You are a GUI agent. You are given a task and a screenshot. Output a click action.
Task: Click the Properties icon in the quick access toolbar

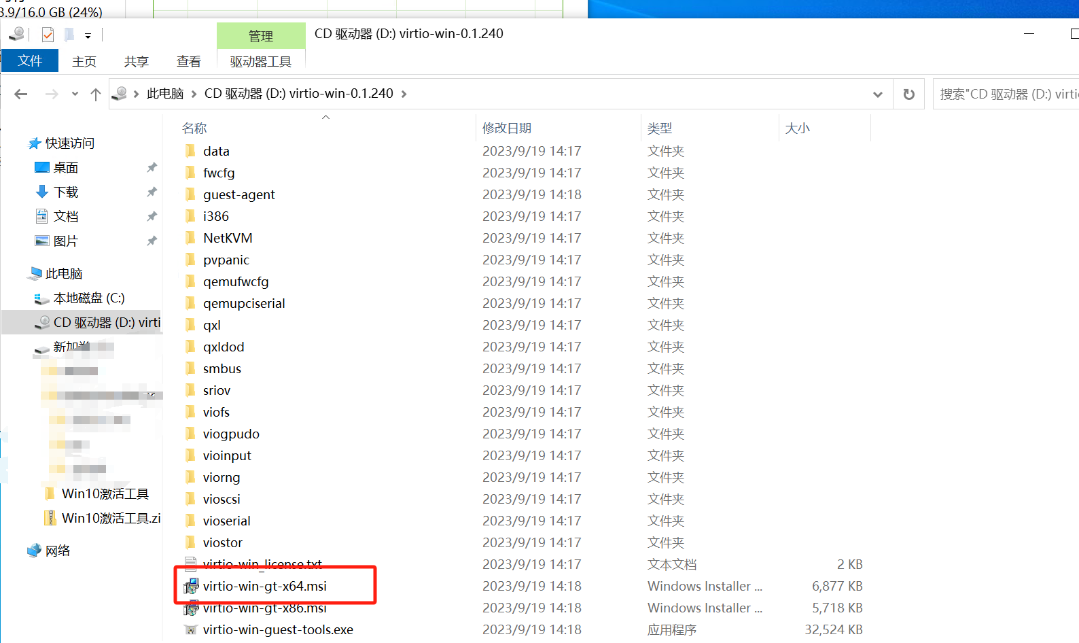pyautogui.click(x=48, y=34)
